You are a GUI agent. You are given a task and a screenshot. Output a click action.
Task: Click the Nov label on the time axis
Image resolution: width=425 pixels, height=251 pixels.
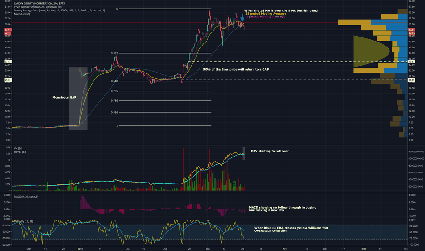click(x=285, y=249)
